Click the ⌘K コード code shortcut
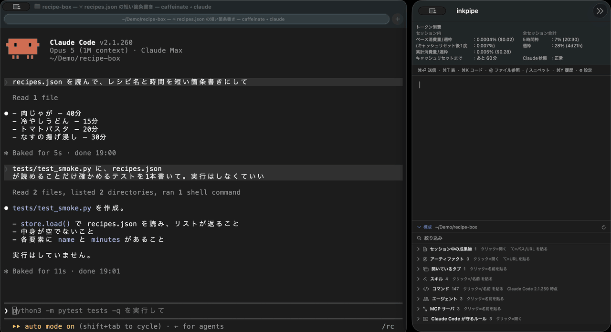 click(472, 70)
